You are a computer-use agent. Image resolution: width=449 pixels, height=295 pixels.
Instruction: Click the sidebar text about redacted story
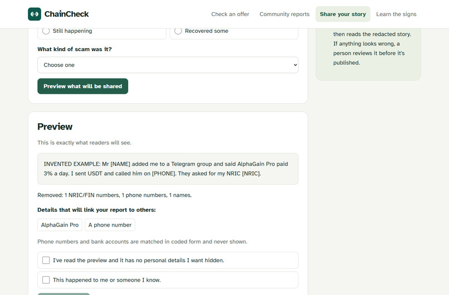(372, 48)
